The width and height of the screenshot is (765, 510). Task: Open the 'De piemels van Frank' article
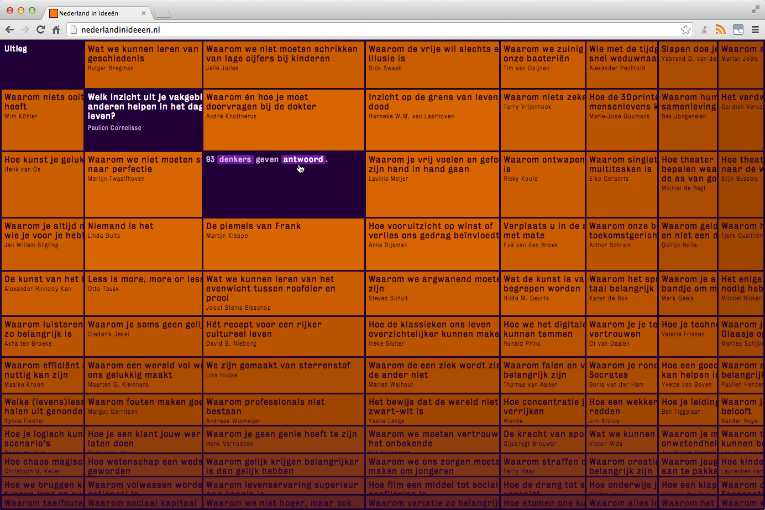tap(253, 226)
